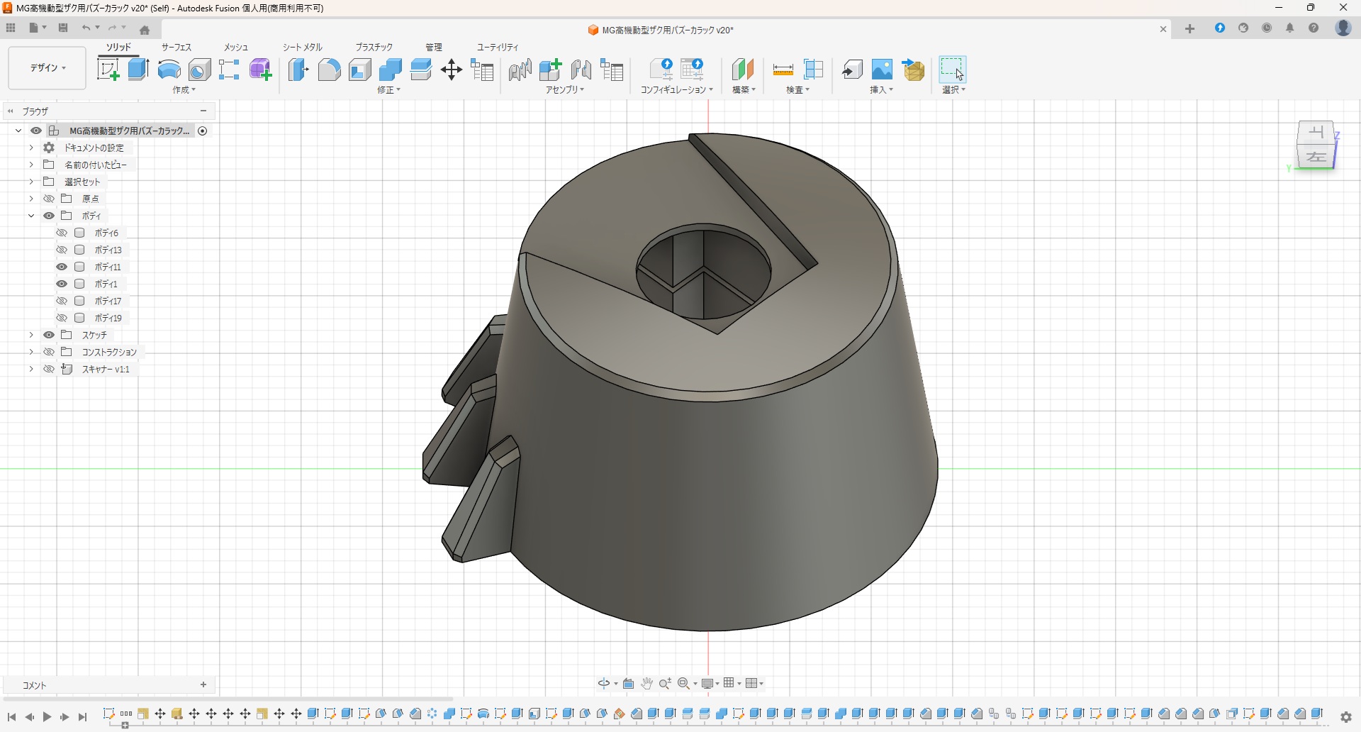The height and width of the screenshot is (732, 1361).
Task: Switch to the サーフェス tab
Action: coord(177,47)
